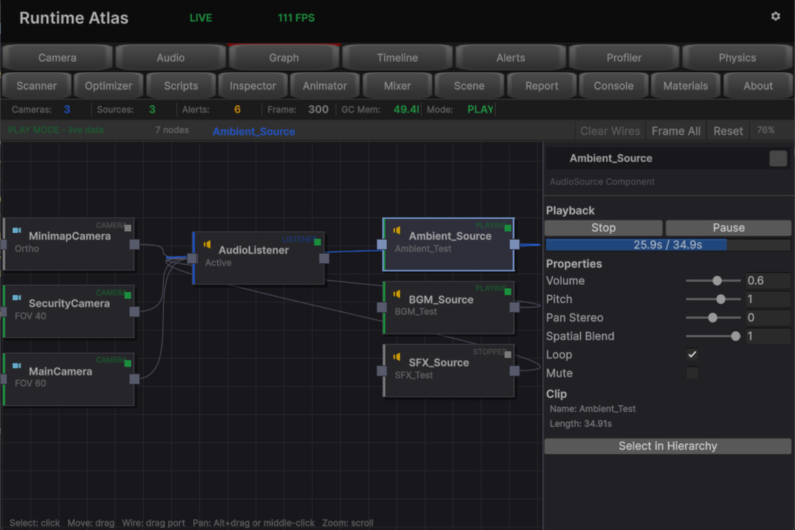This screenshot has height=530, width=795.
Task: Click the SFX_Source output port
Action: pos(515,371)
